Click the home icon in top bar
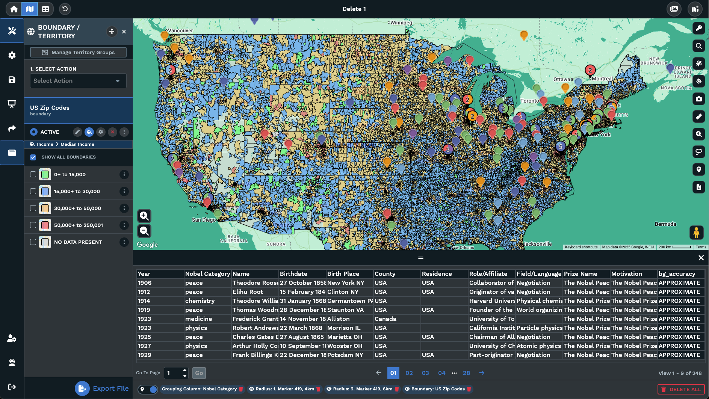Image resolution: width=709 pixels, height=399 pixels. coord(14,9)
